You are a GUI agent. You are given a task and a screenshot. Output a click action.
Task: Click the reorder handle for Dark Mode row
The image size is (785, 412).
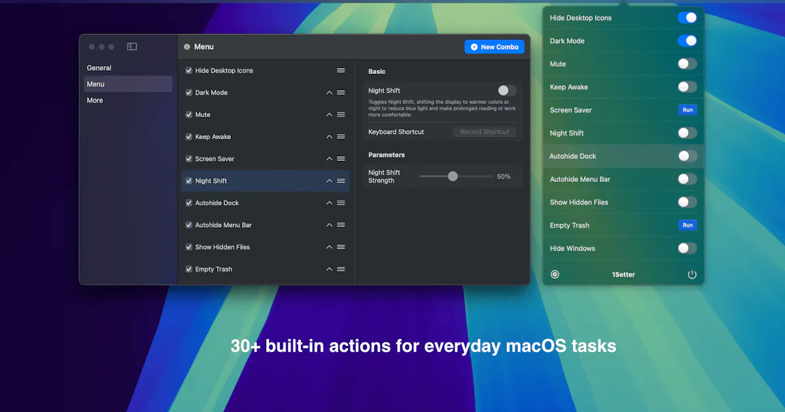[341, 93]
